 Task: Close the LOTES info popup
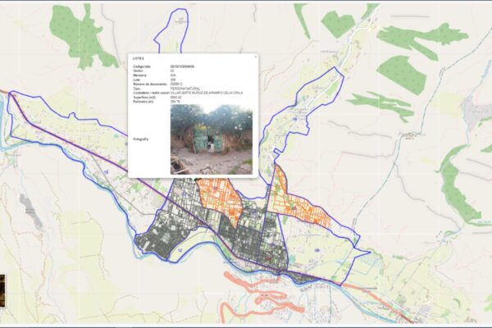tap(255, 57)
